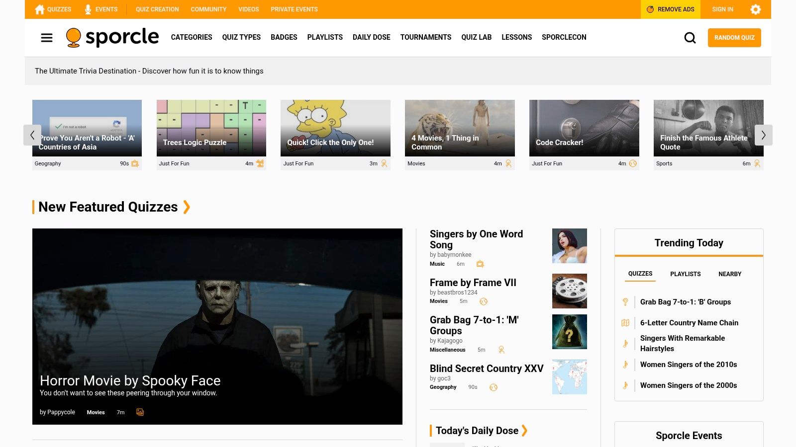Image resolution: width=796 pixels, height=447 pixels.
Task: Open Women Singers of the 2010s quiz
Action: [688, 365]
